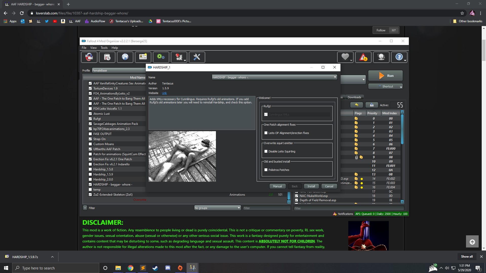Image resolution: width=486 pixels, height=273 pixels.
Task: Reload the page with refresh icon
Action: coord(22,13)
